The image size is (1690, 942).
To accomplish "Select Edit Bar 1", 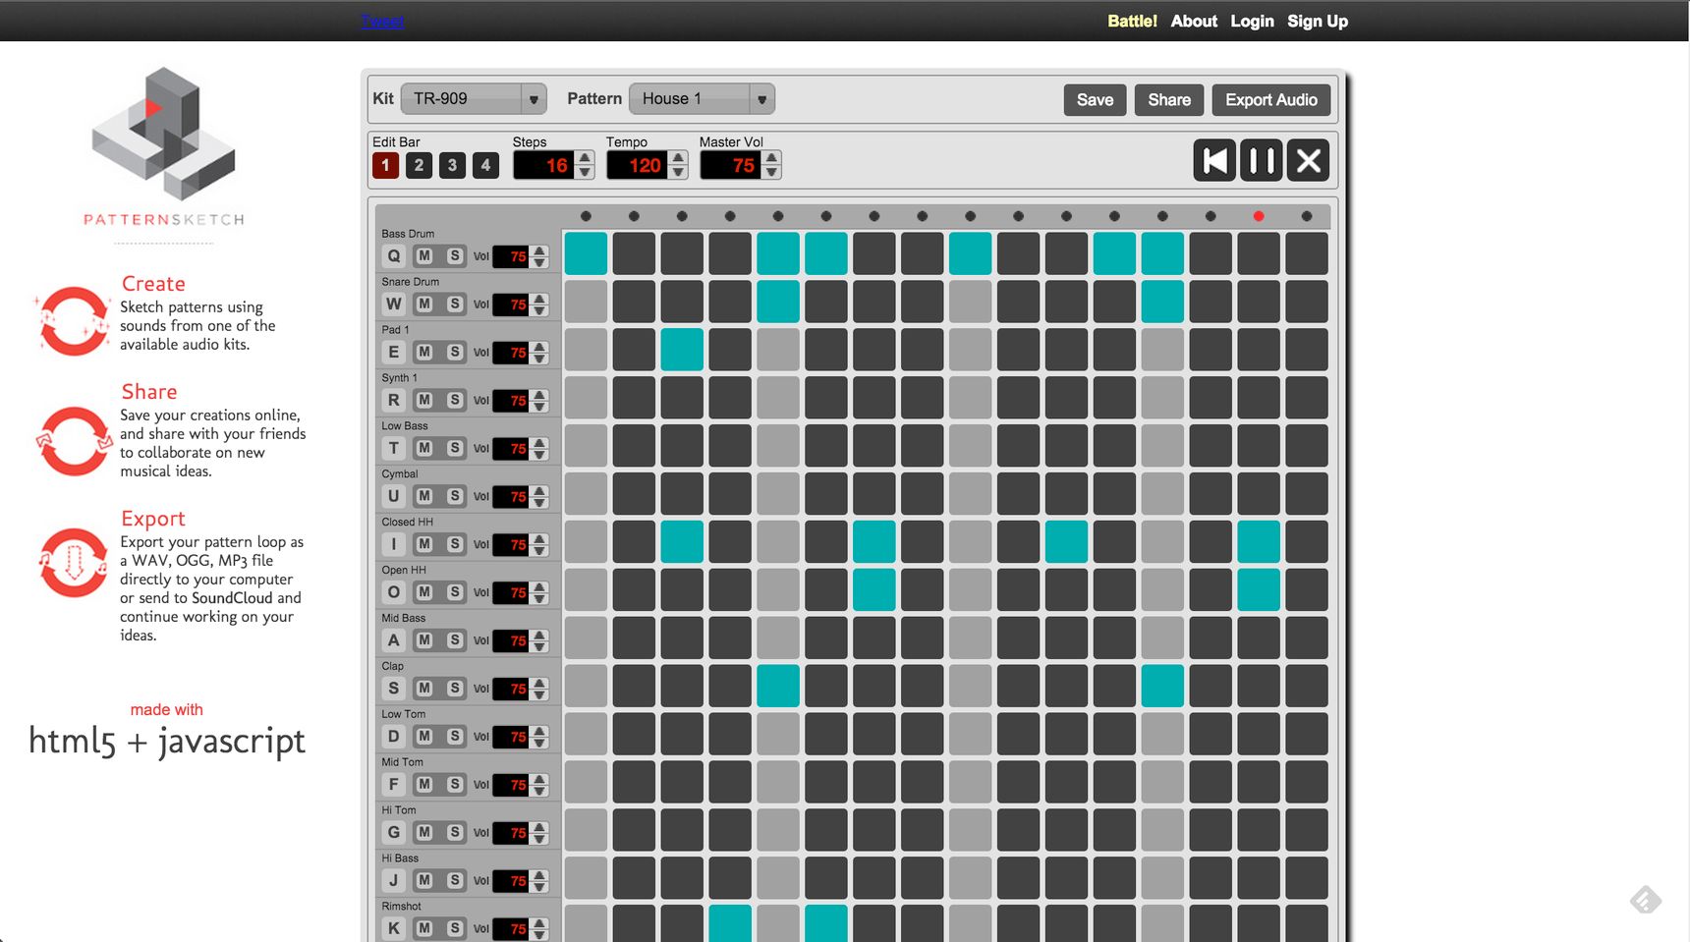I will tap(385, 165).
